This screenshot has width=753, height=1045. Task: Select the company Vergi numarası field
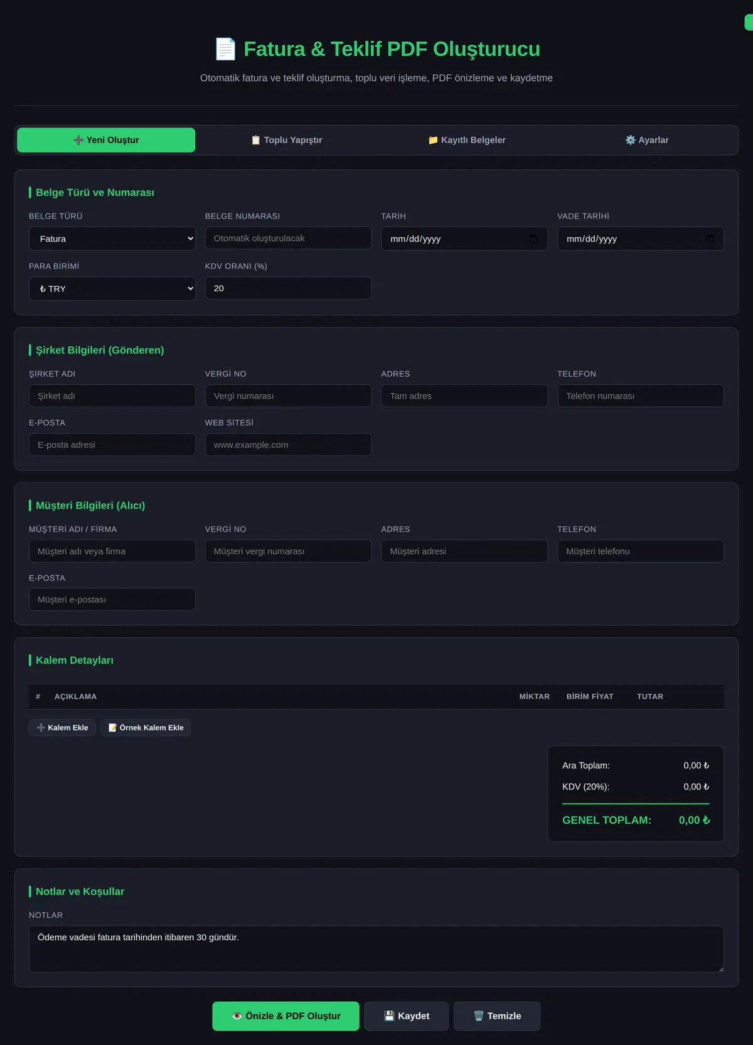point(288,396)
